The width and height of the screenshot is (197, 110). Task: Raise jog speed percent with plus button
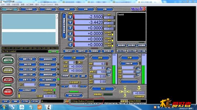pyautogui.click(x=65, y=86)
